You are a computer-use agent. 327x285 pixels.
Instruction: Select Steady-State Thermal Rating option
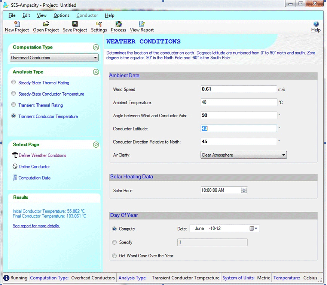click(x=13, y=82)
